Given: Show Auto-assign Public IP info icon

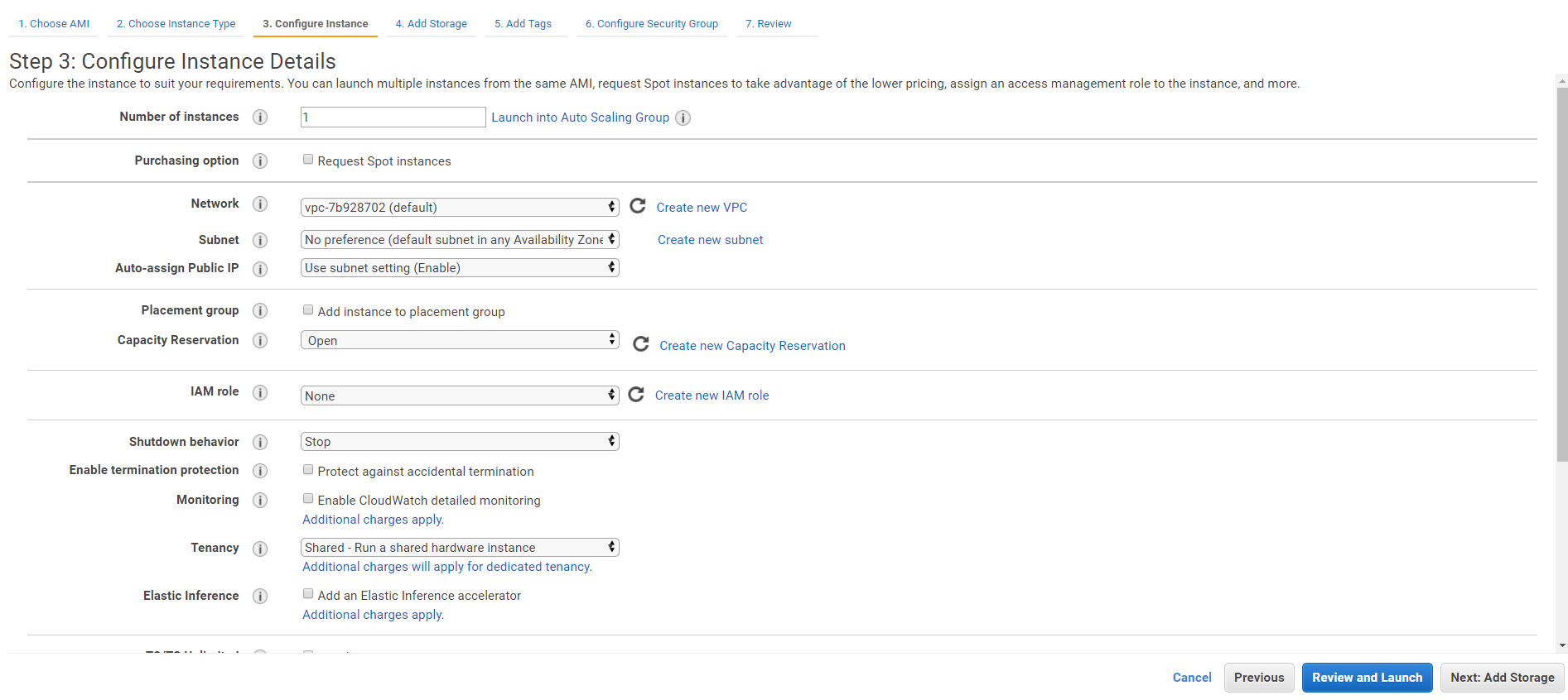Looking at the screenshot, I should click(x=260, y=269).
